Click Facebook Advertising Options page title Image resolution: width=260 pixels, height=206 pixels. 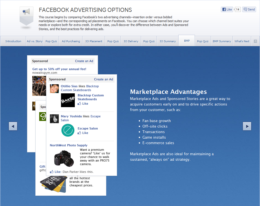point(85,10)
